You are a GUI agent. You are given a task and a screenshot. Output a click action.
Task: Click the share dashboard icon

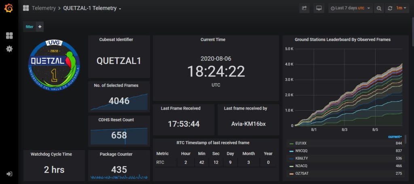[x=304, y=8]
